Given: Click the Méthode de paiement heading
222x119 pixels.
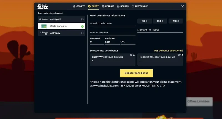Looking at the screenshot, I should pyautogui.click(x=51, y=13).
